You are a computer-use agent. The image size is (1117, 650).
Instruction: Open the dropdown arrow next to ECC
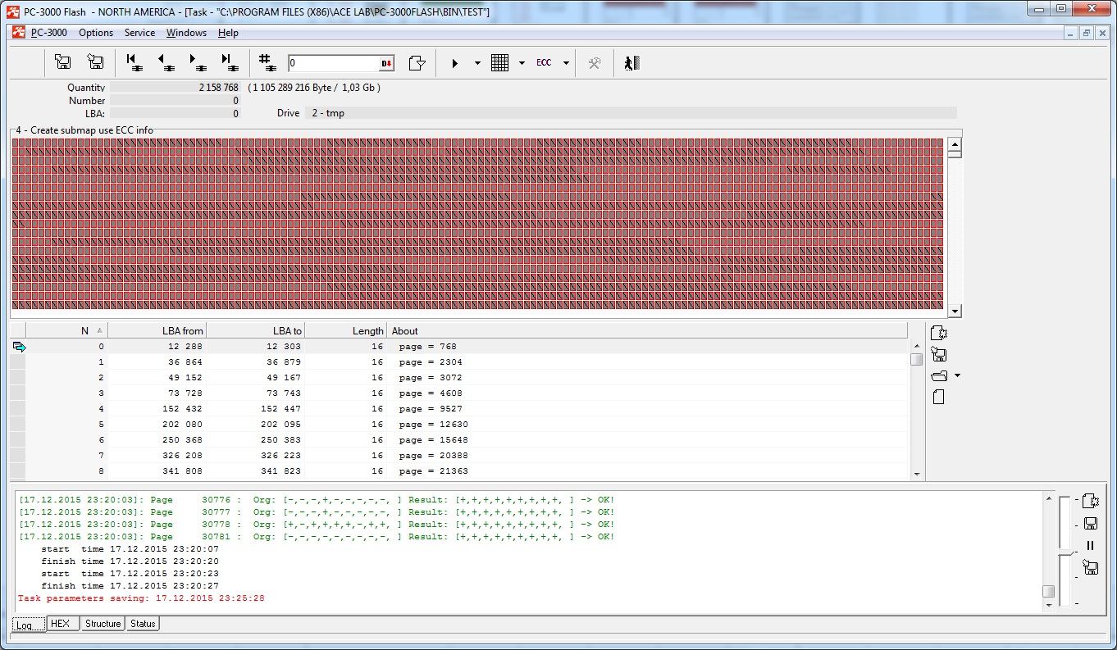(566, 63)
